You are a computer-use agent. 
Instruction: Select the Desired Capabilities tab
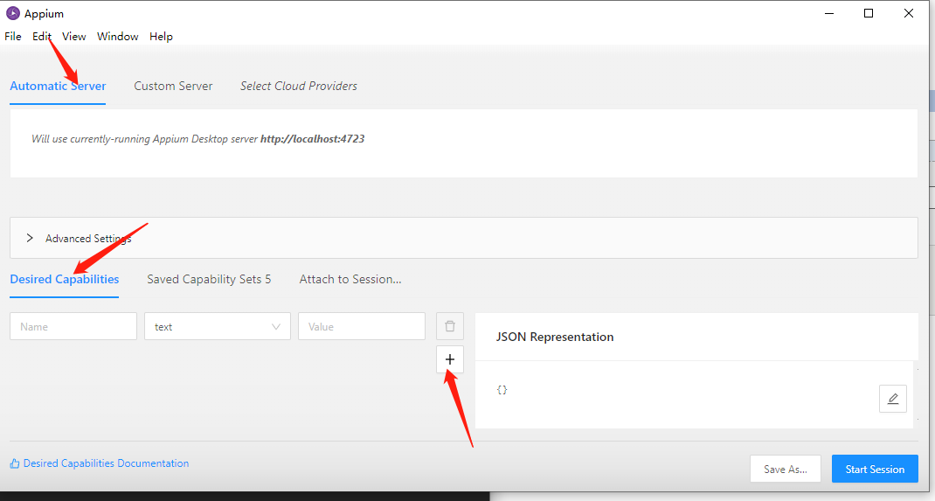(65, 279)
